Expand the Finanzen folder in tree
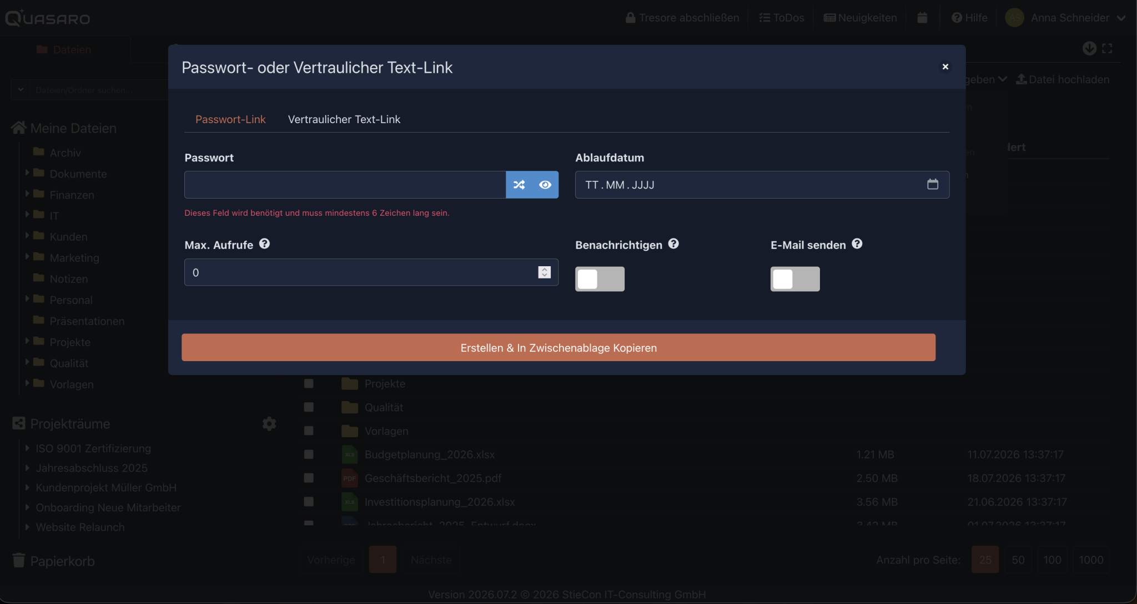 pyautogui.click(x=27, y=194)
